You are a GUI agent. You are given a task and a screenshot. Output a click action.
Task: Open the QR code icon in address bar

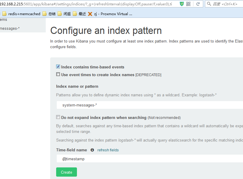point(188,4)
